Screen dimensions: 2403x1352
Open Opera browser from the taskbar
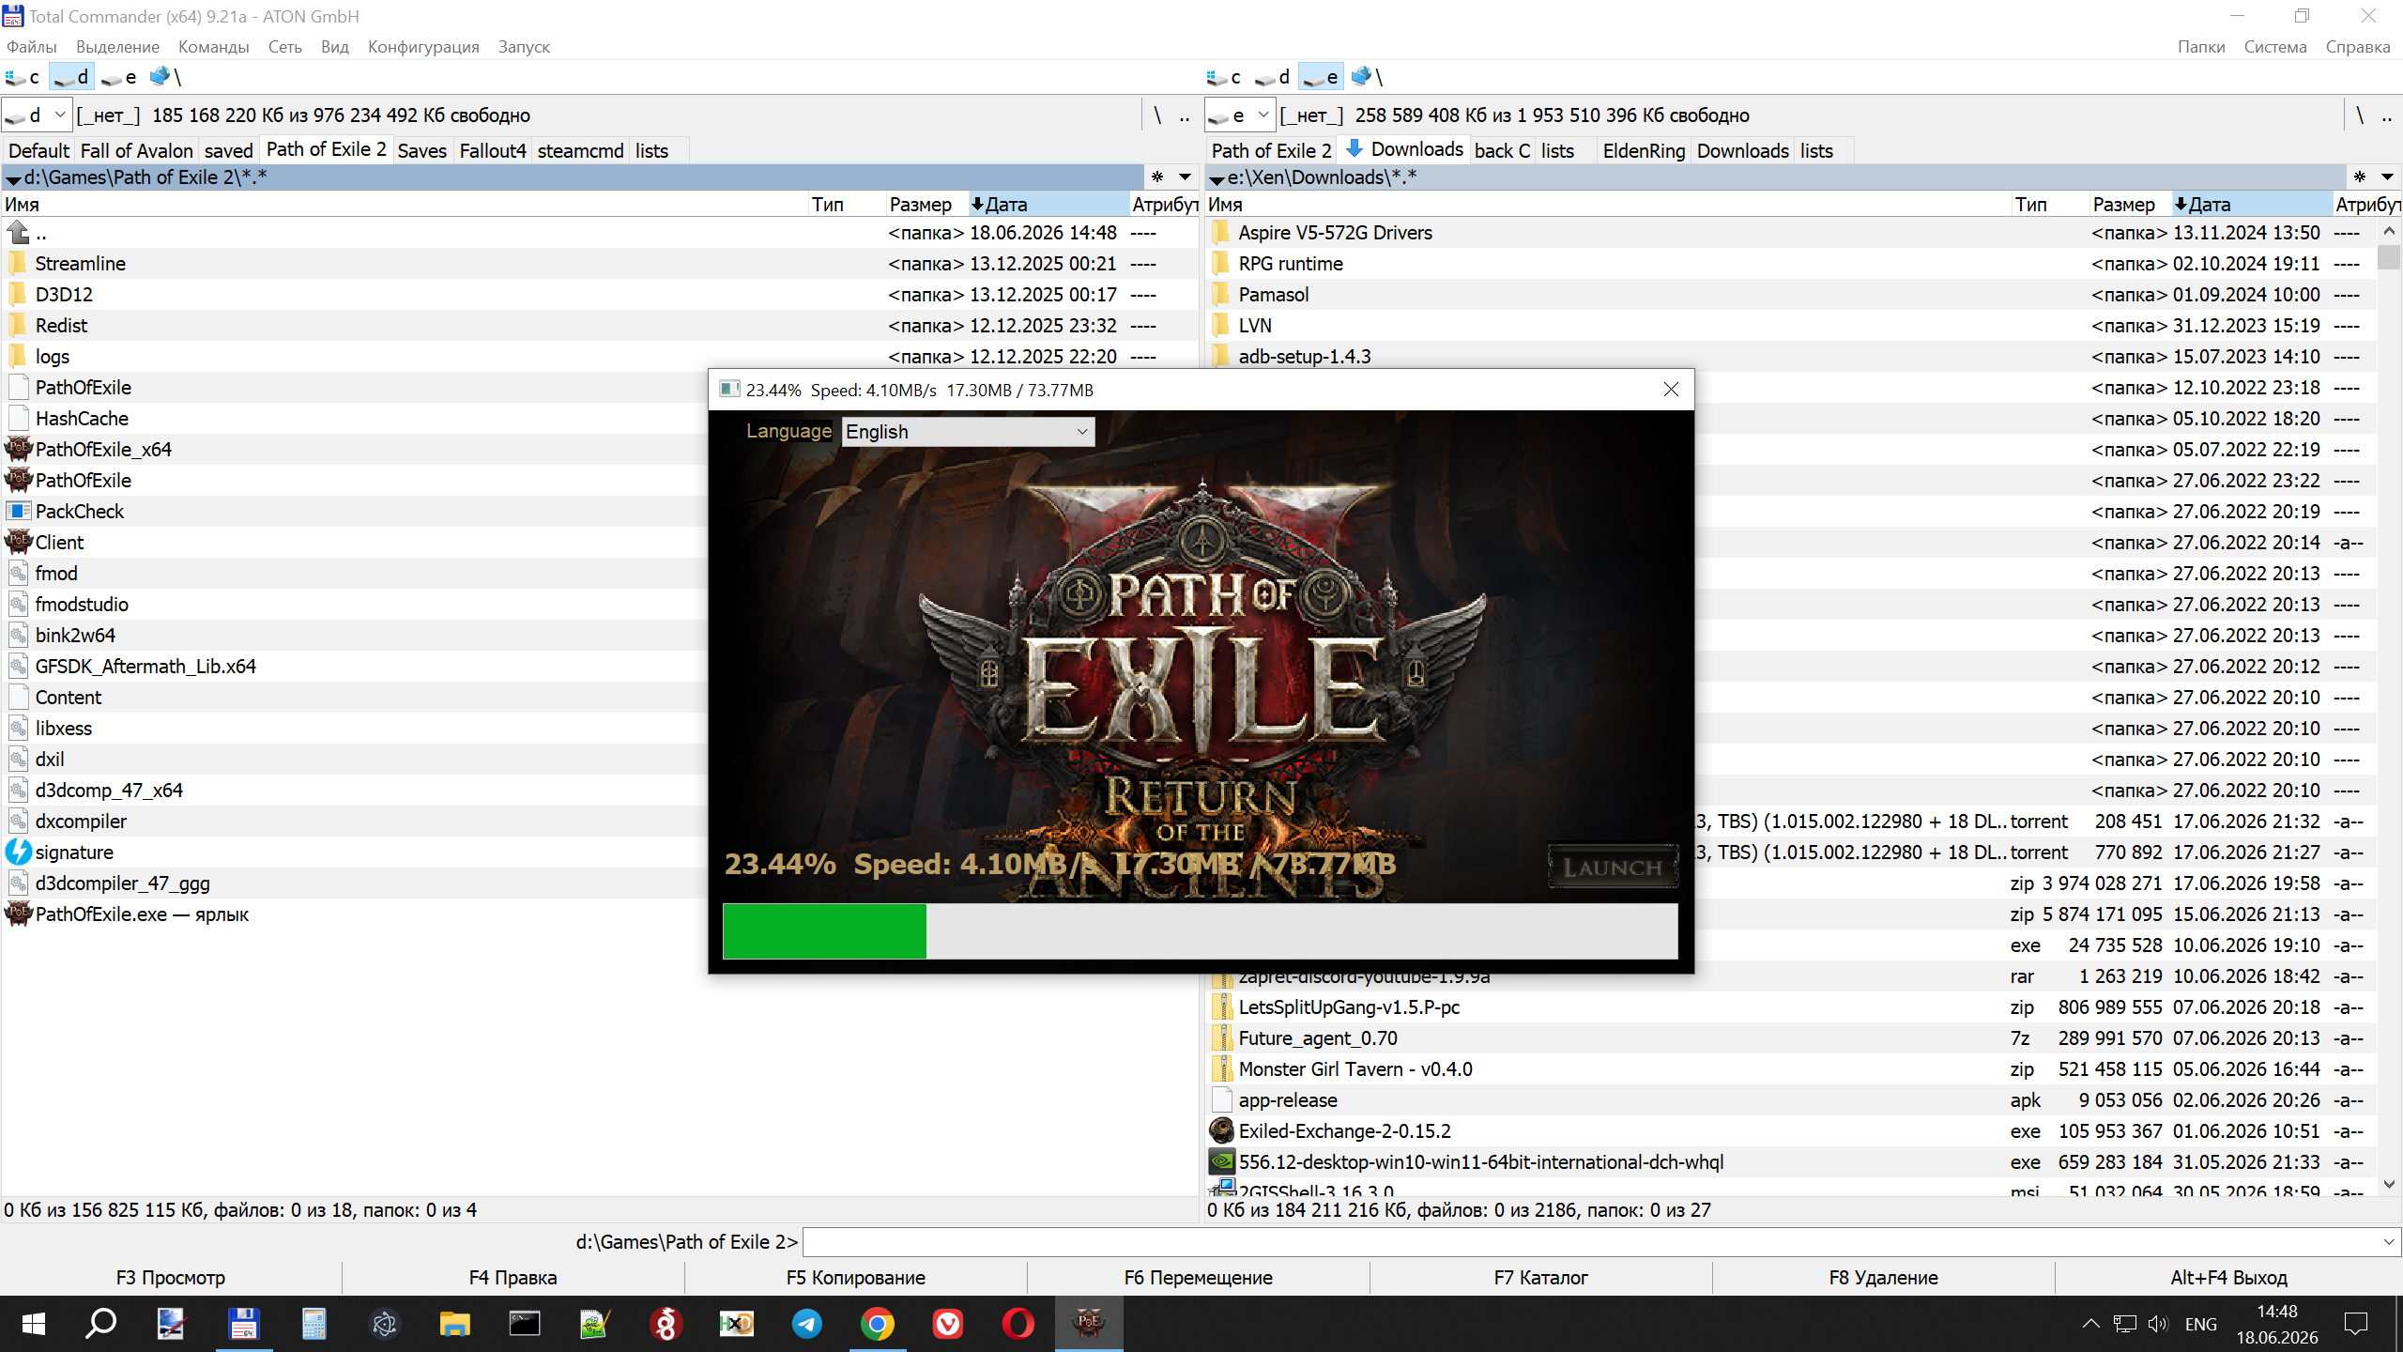[x=1018, y=1324]
